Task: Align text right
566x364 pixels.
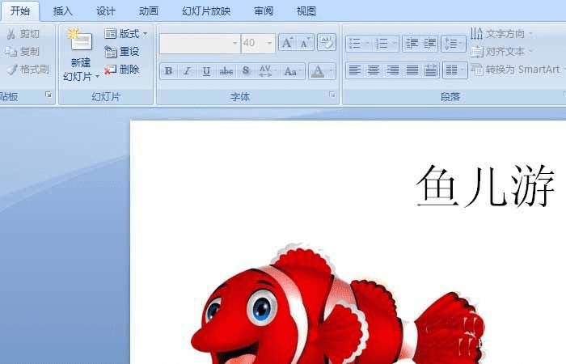Action: pyautogui.click(x=393, y=70)
